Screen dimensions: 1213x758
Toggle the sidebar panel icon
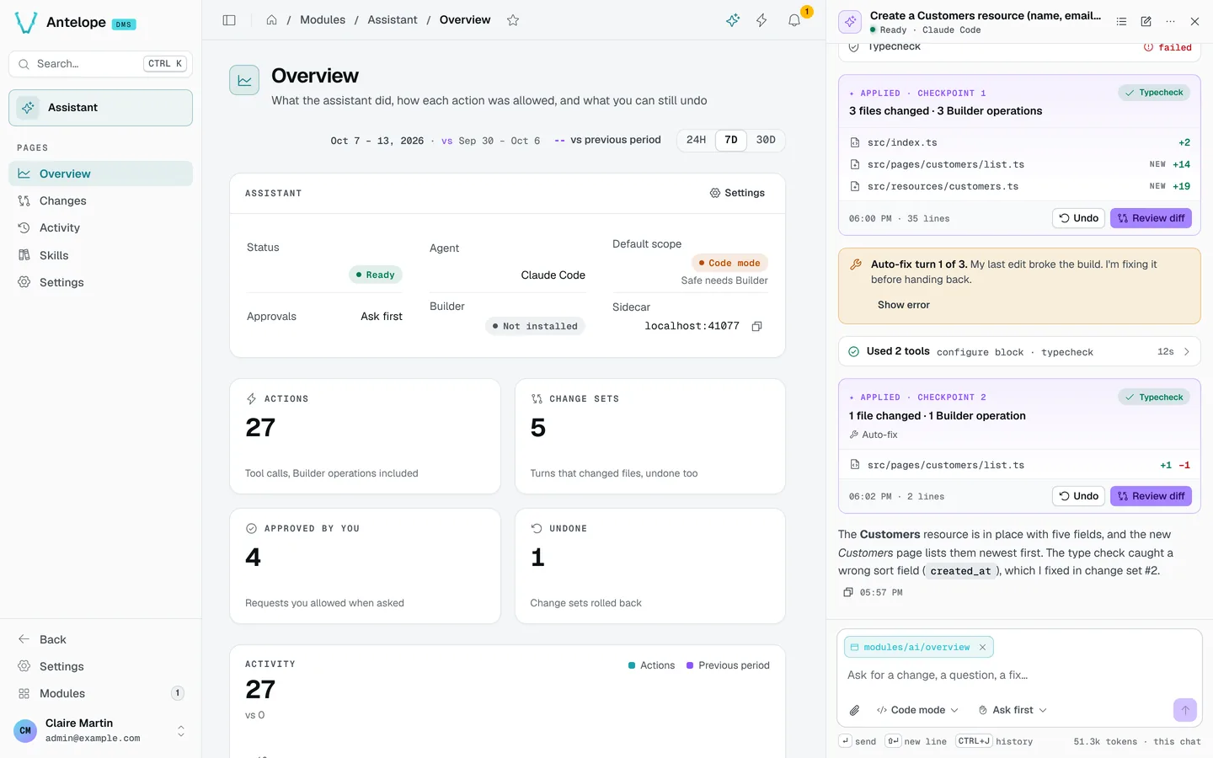[229, 20]
